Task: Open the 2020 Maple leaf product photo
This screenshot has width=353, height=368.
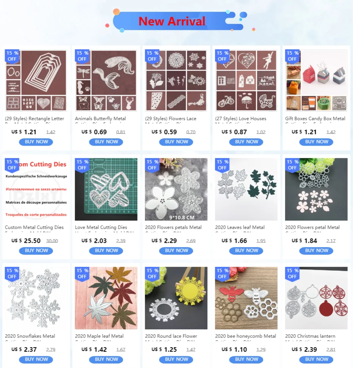Action: pyautogui.click(x=106, y=298)
